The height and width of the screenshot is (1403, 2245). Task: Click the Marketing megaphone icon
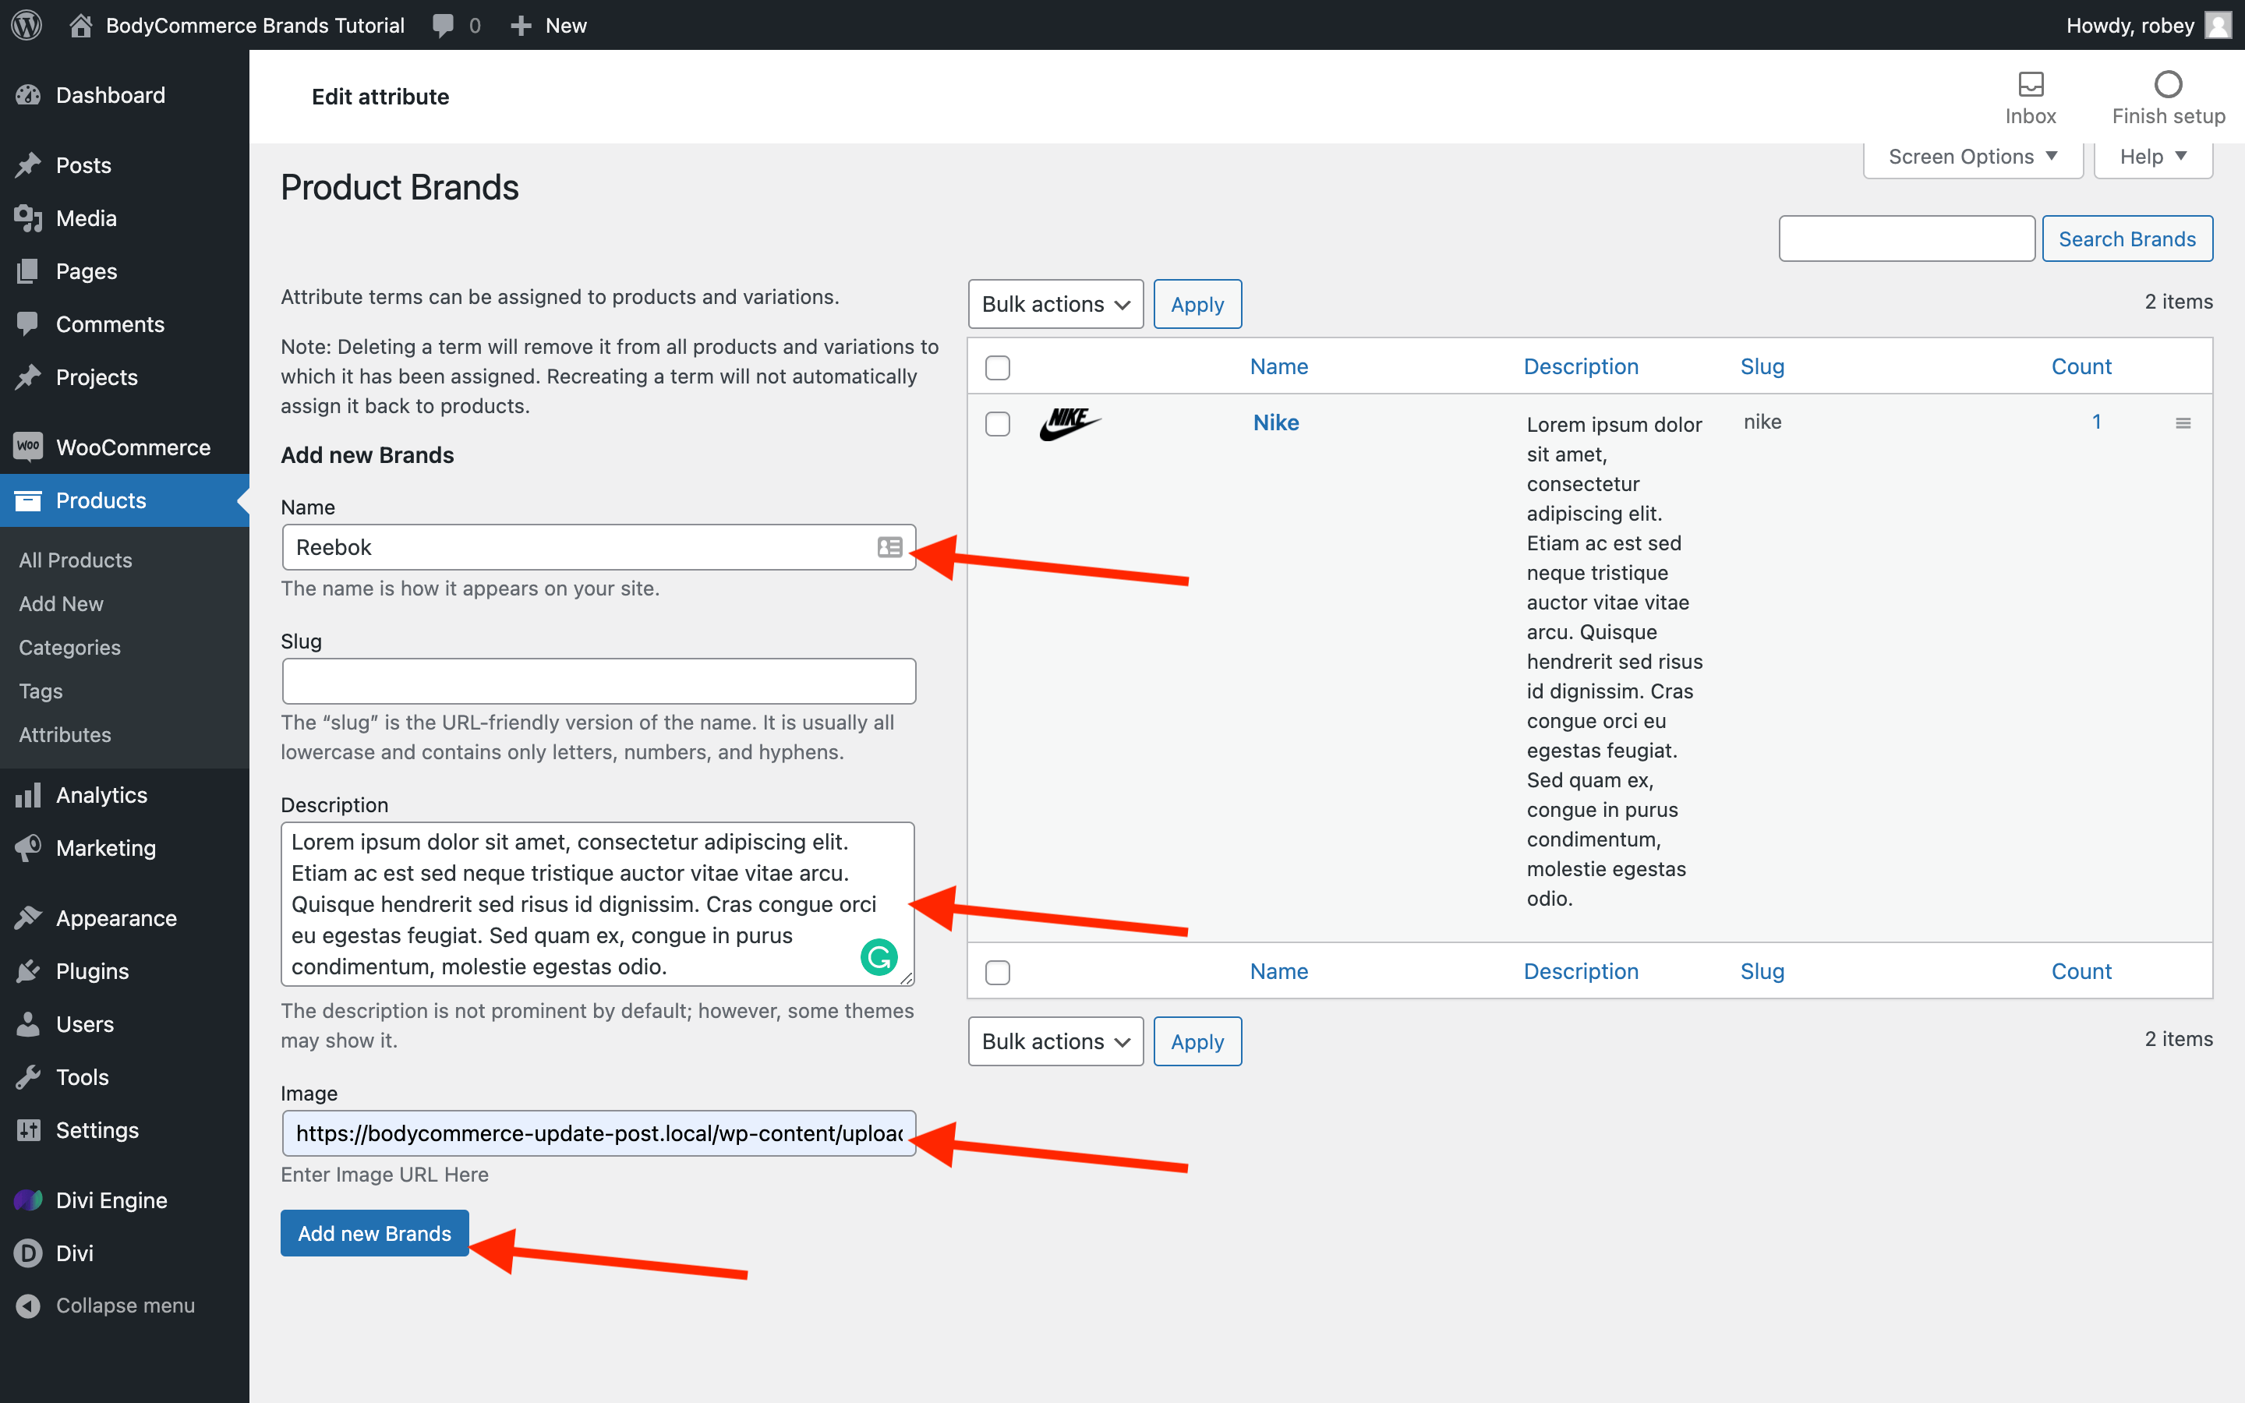(29, 847)
